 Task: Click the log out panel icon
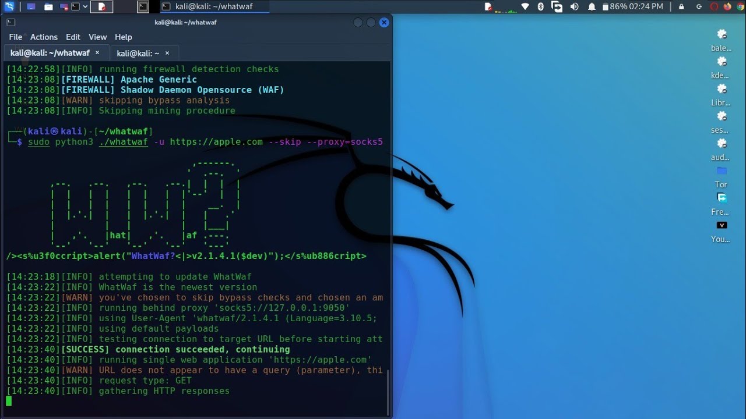[x=699, y=6]
